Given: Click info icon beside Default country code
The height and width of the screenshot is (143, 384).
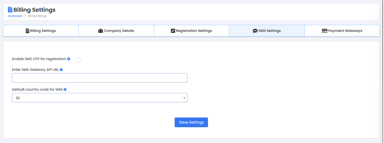Looking at the screenshot, I should pos(65,90).
